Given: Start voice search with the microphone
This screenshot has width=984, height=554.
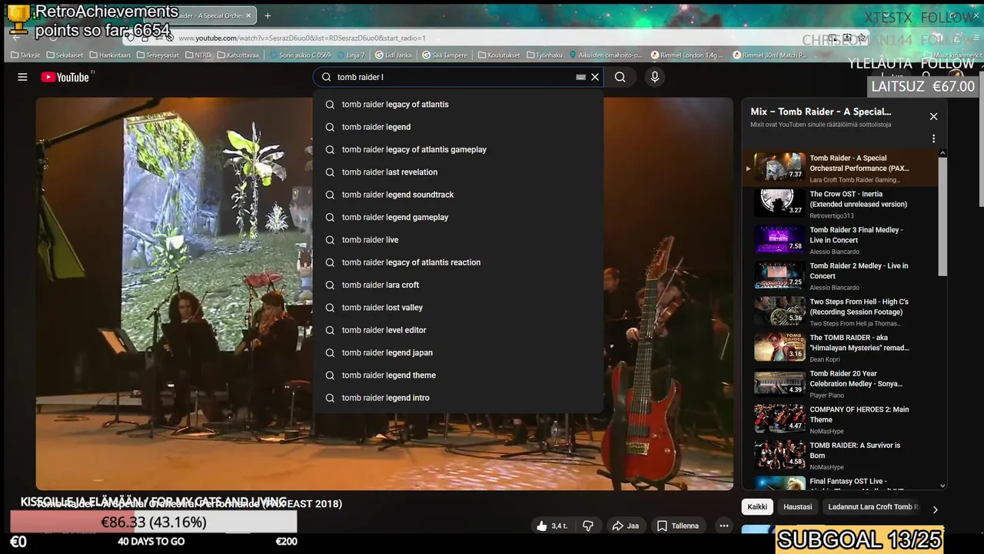Looking at the screenshot, I should click(x=655, y=77).
